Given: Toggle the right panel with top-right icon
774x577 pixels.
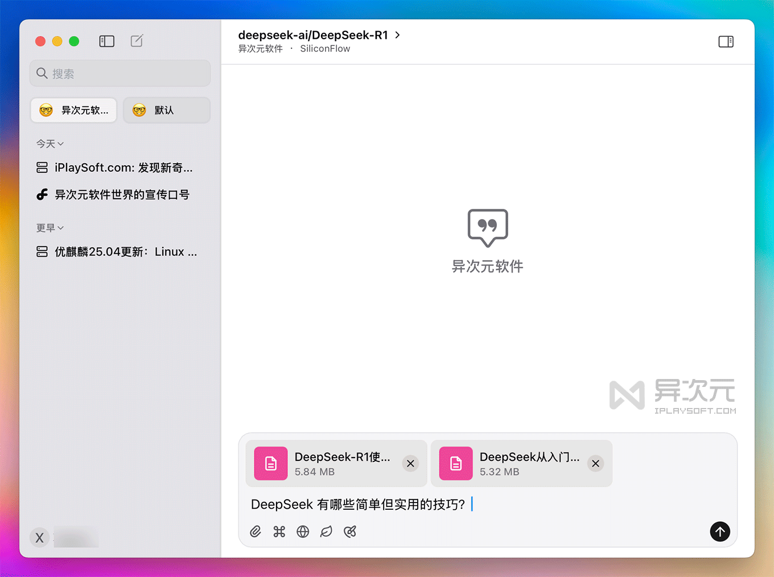Looking at the screenshot, I should [x=726, y=41].
